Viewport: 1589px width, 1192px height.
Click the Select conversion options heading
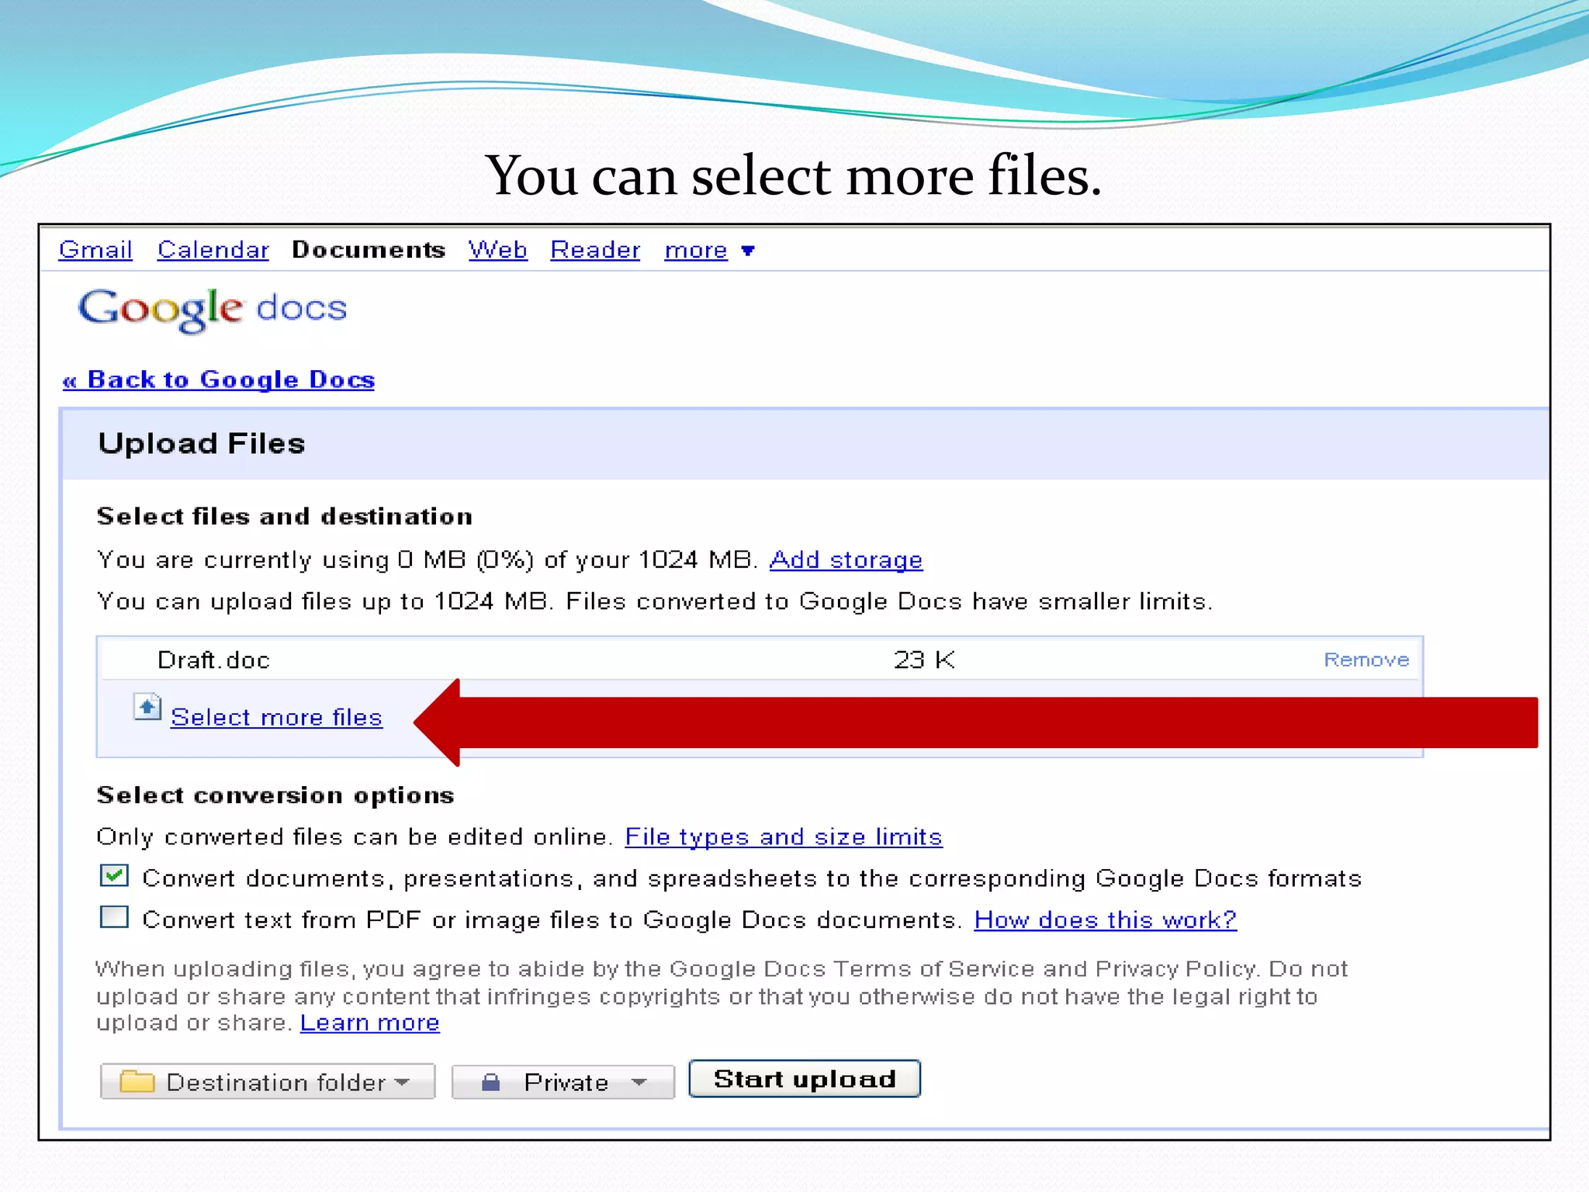(x=275, y=795)
